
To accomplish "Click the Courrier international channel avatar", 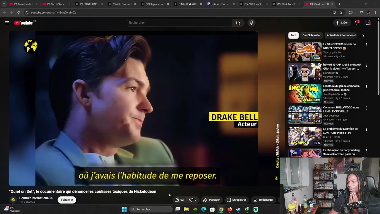I will [x=13, y=200].
